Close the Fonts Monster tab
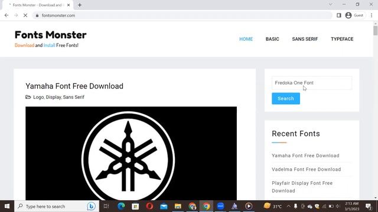This screenshot has height=212, width=378. pyautogui.click(x=69, y=5)
